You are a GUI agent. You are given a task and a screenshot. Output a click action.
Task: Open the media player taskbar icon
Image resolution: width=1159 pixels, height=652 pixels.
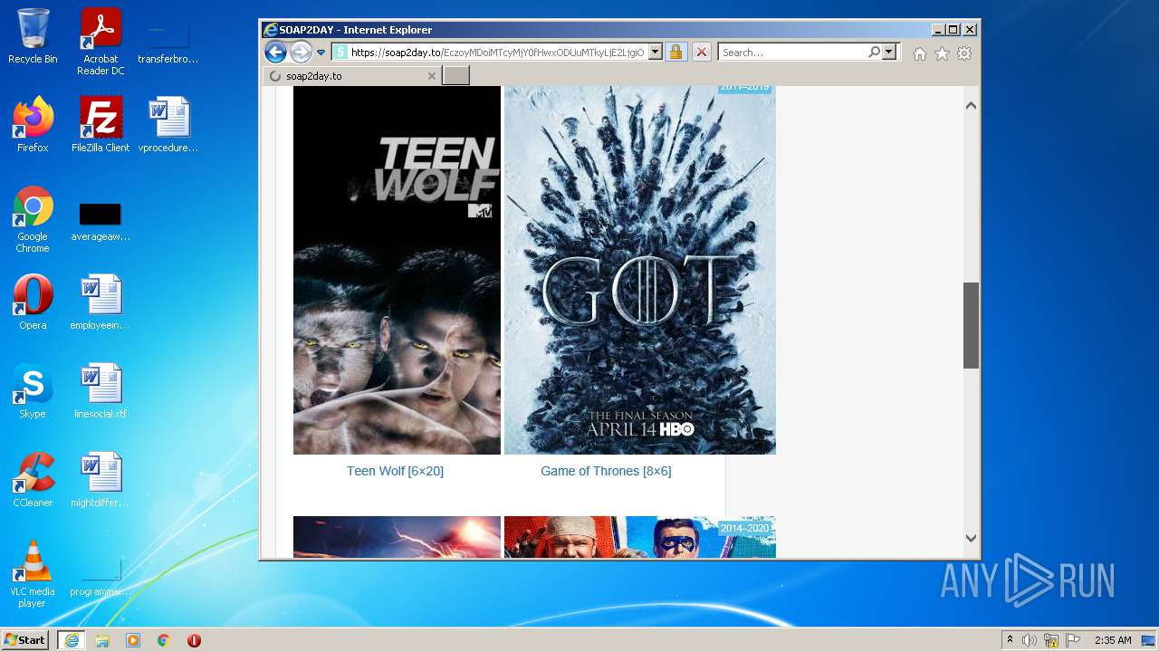(x=133, y=640)
